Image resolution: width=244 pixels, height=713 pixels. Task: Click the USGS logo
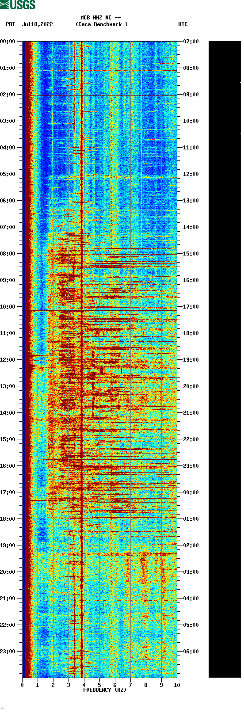tap(18, 5)
